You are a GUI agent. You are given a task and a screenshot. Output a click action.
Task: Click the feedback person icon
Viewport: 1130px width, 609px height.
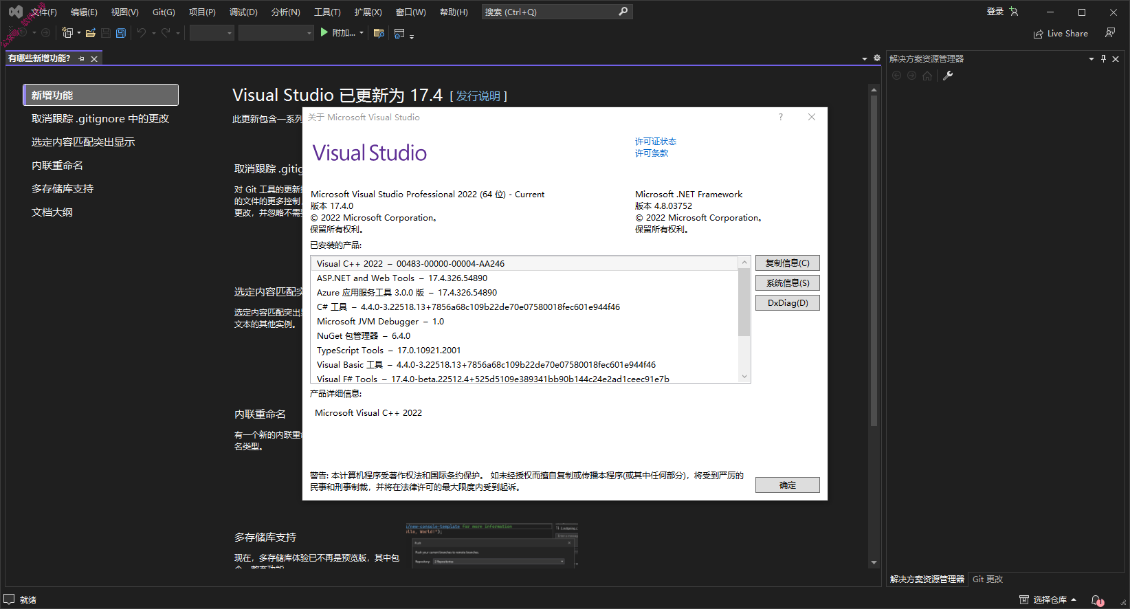[1109, 33]
